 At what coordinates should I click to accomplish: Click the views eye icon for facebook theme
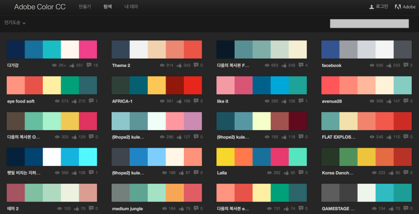372,65
